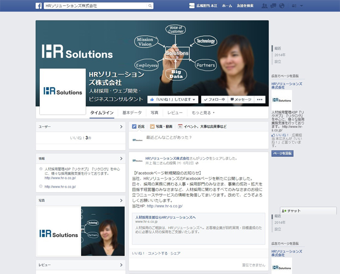Screen dimensions: 340x274
Task: Click the page profile picture HR Solutions logo
Action: pos(63,92)
